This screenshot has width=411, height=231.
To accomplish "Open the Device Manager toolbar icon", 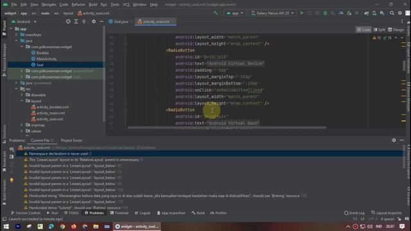I will click(x=374, y=13).
